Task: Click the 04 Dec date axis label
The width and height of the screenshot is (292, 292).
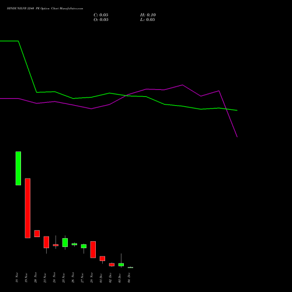Action: [129, 277]
